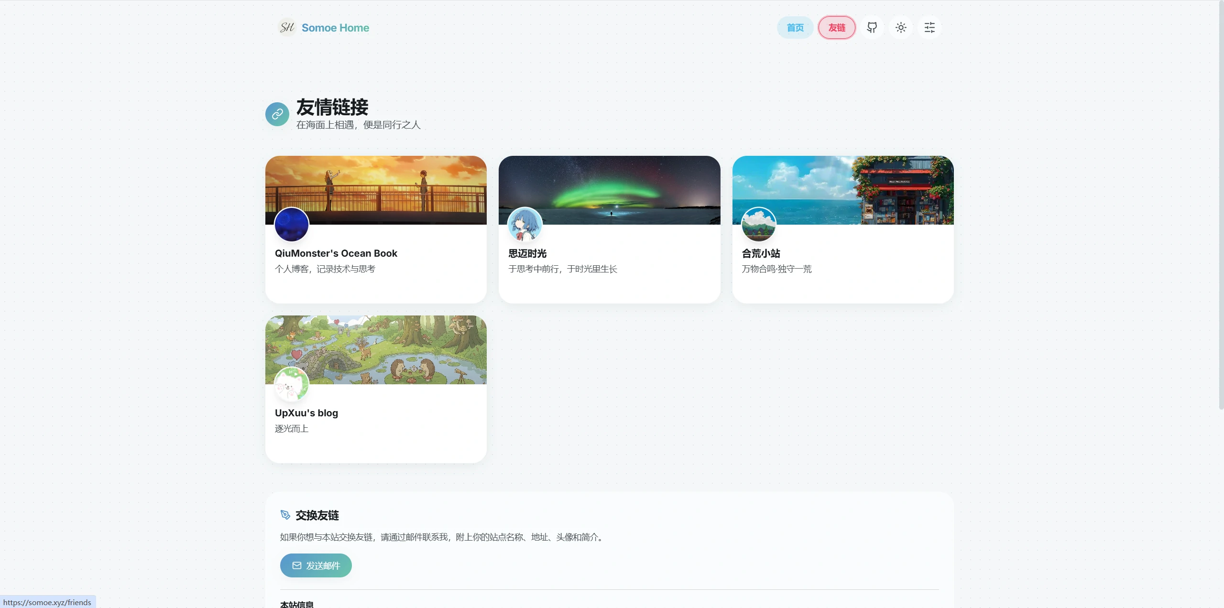
Task: Open the 合荒小站 card title
Action: 761,253
